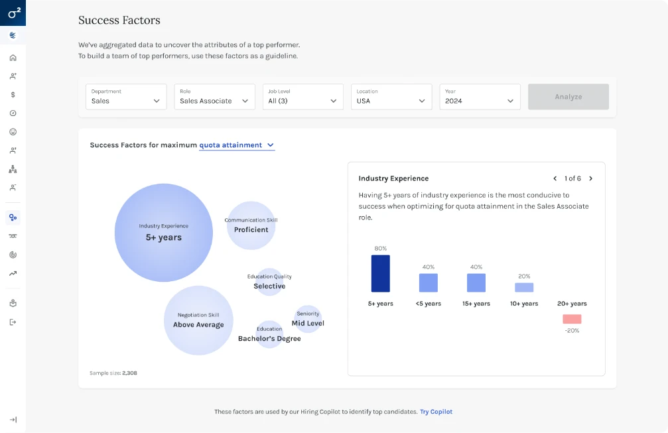Open the Department dropdown showing Sales
Screen dimensions: 668x433
[126, 97]
